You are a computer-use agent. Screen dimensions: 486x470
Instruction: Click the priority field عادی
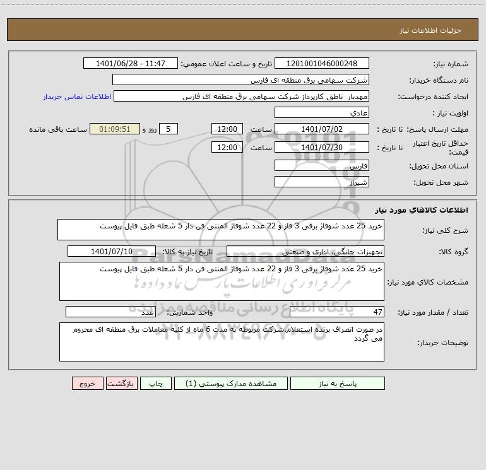[x=322, y=112]
